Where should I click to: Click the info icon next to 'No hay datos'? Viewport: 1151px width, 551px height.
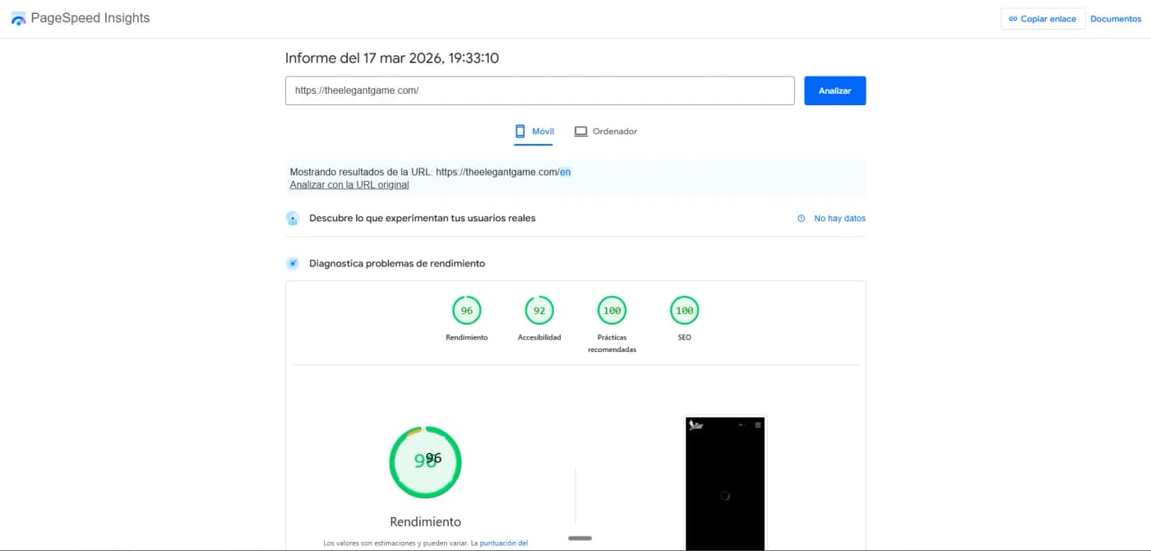click(801, 218)
